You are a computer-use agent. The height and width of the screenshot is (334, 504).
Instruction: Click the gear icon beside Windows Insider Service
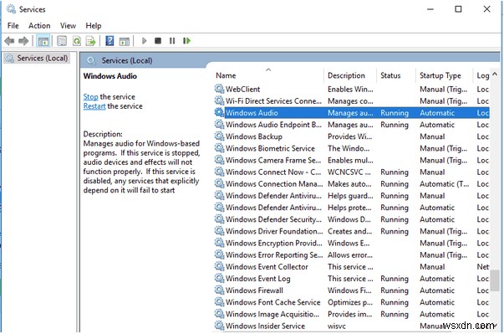click(219, 326)
